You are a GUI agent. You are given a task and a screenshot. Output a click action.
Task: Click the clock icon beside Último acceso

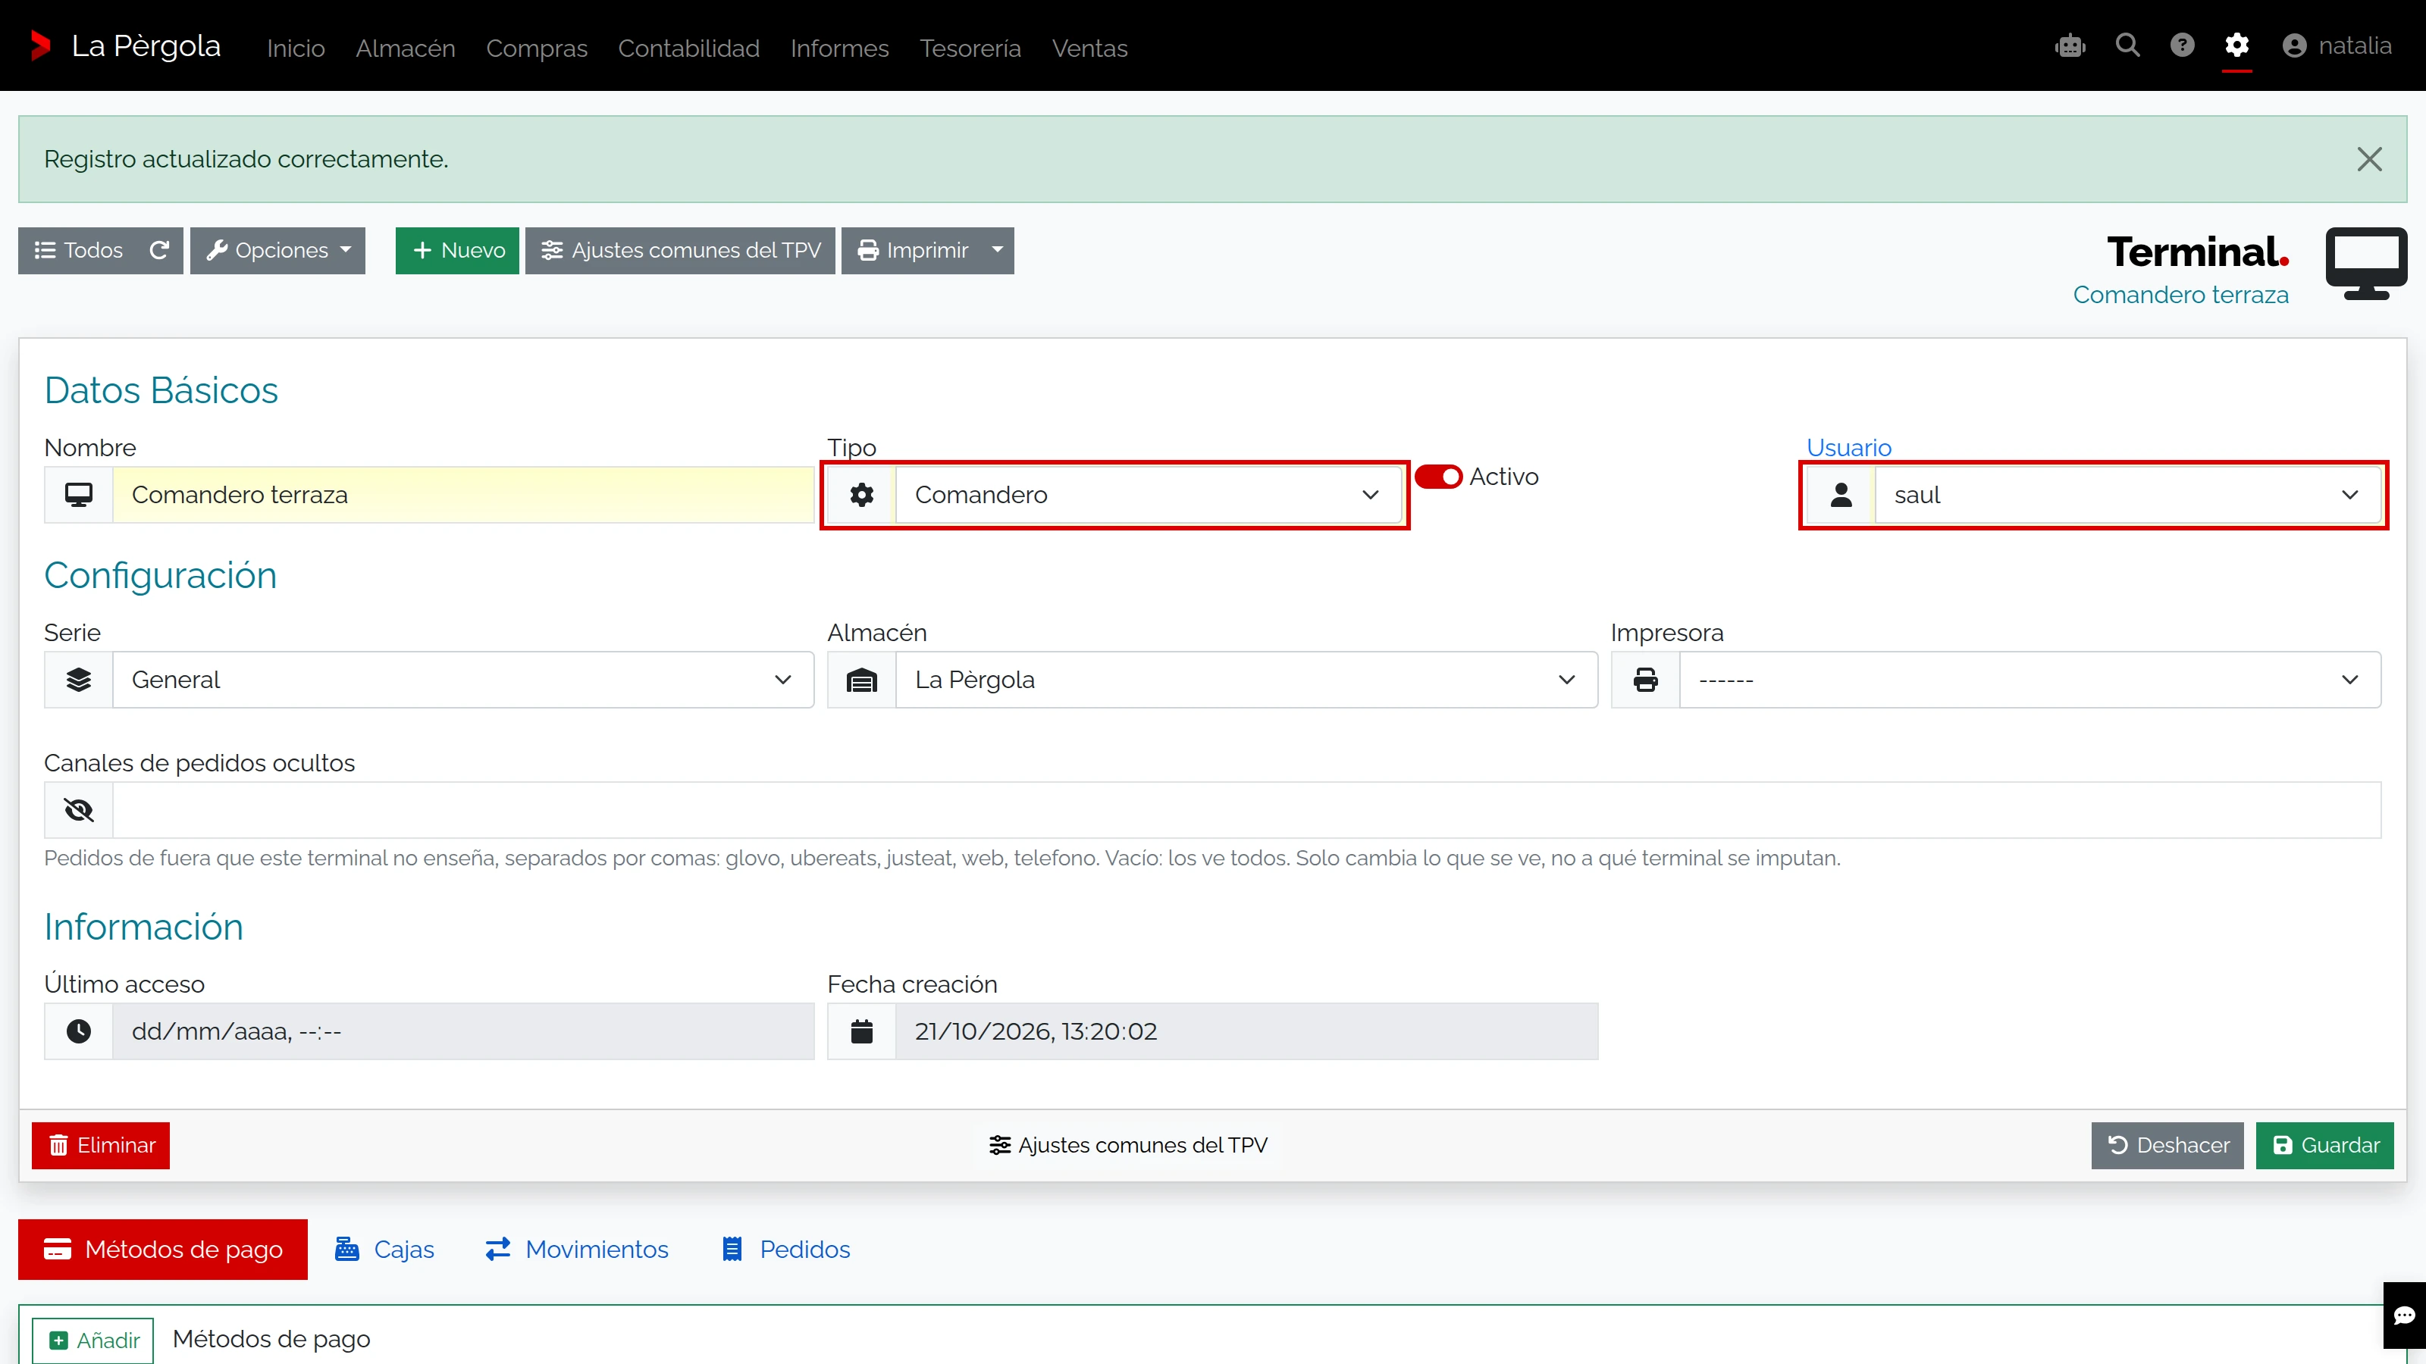click(x=79, y=1031)
